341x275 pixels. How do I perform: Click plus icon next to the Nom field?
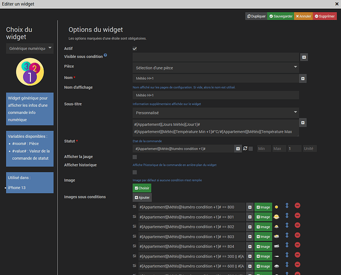pos(303,79)
